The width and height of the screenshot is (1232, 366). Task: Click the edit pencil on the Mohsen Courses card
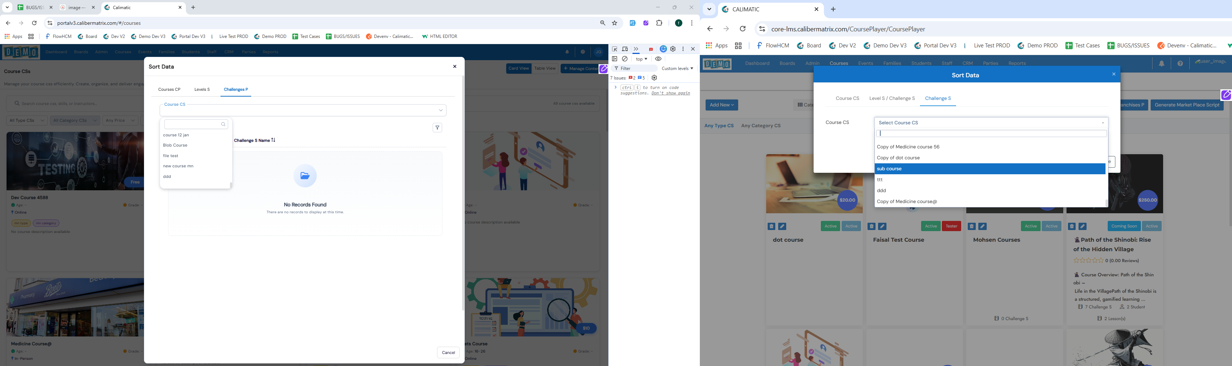point(982,227)
